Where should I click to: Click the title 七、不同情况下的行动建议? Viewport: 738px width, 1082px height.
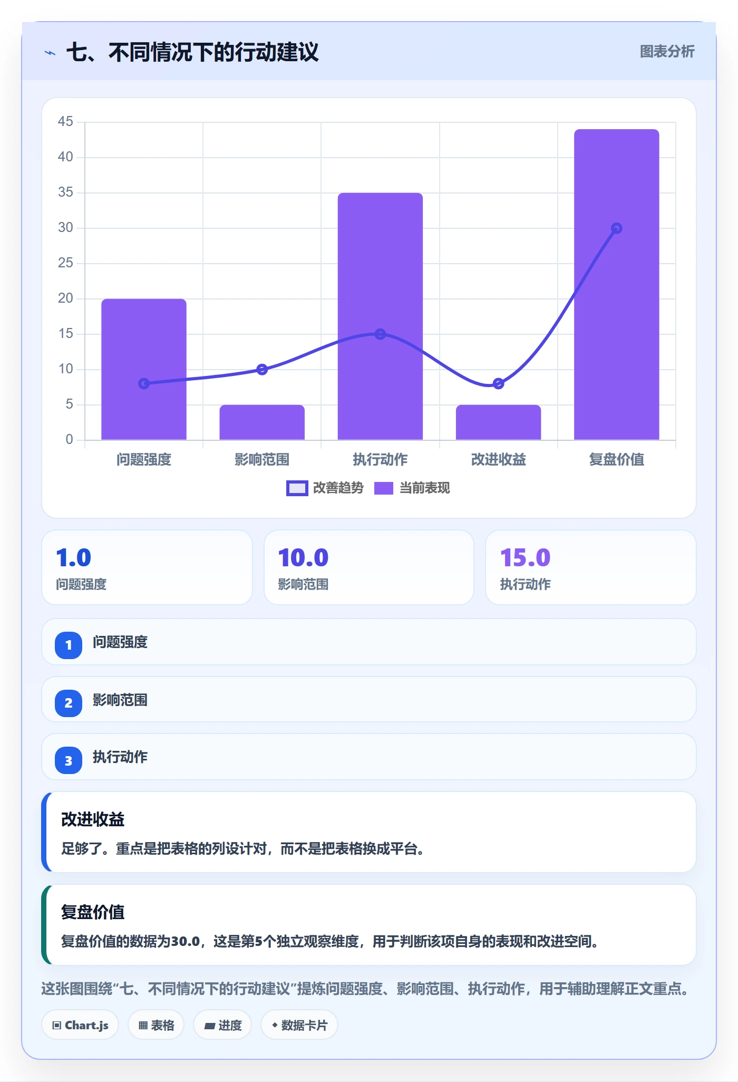pos(193,52)
